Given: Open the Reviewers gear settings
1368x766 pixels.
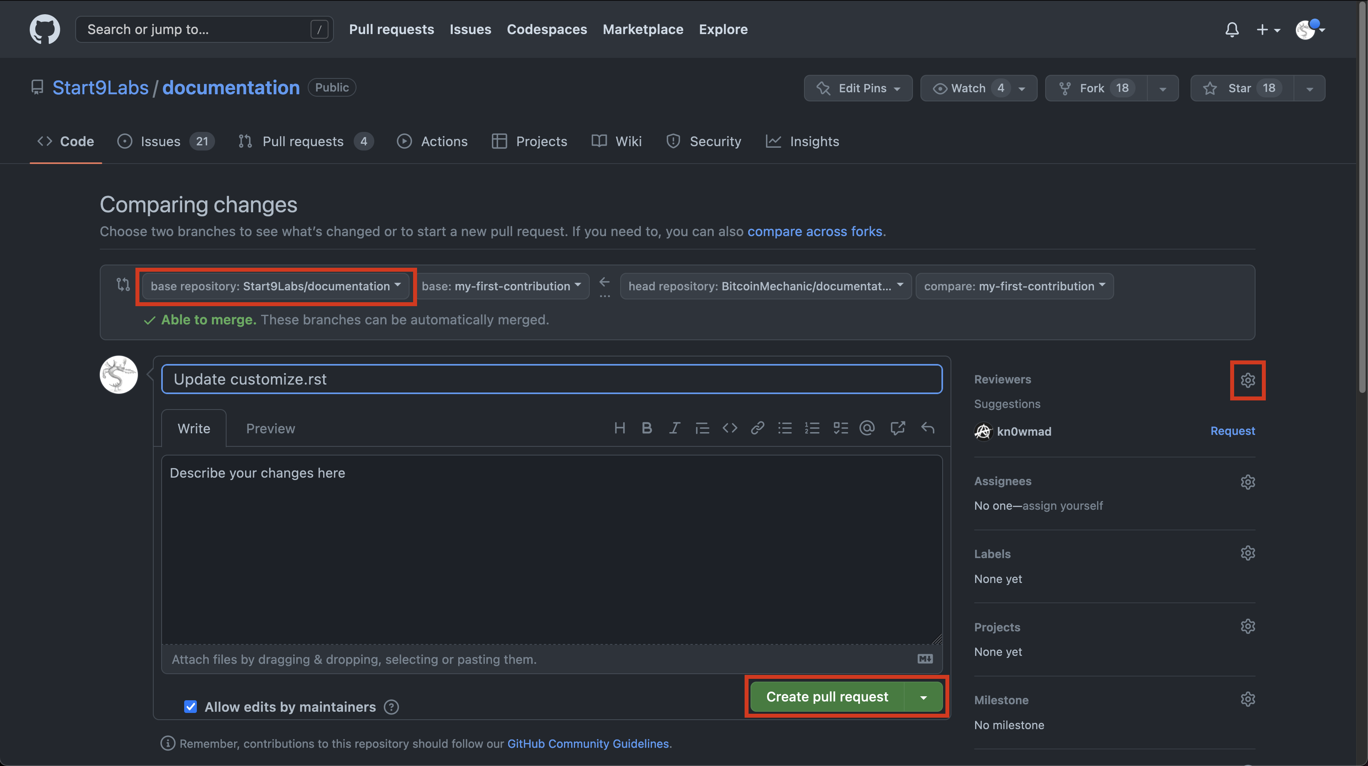Looking at the screenshot, I should [1248, 380].
